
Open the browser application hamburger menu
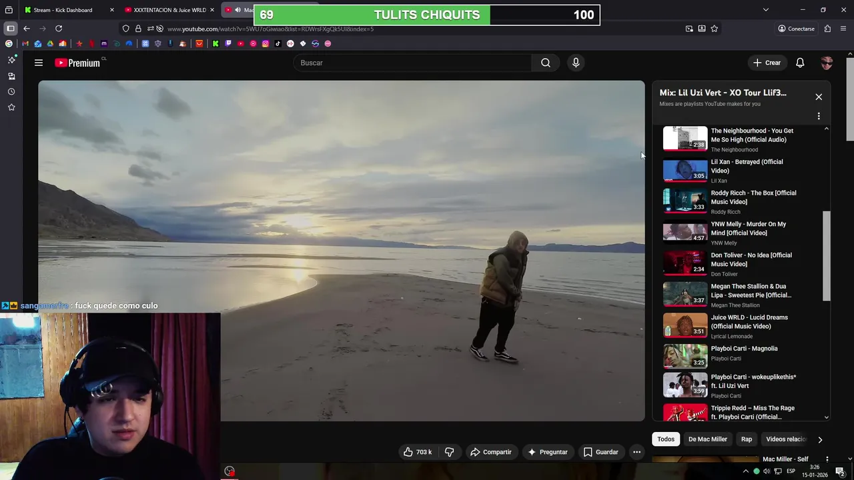(x=843, y=29)
